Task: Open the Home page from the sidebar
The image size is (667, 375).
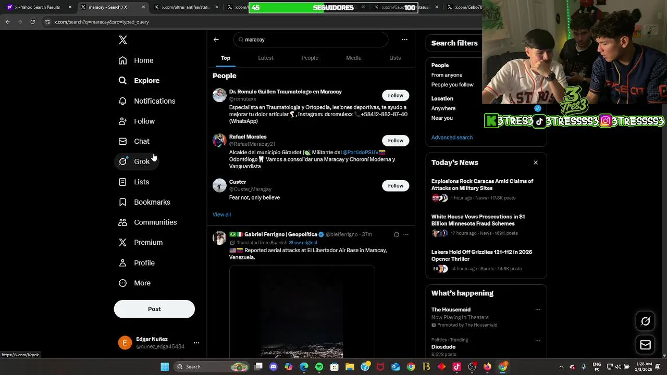Action: tap(136, 60)
